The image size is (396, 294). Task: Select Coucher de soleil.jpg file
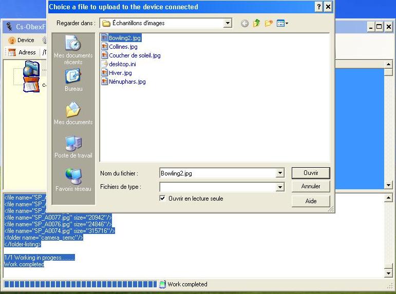134,55
